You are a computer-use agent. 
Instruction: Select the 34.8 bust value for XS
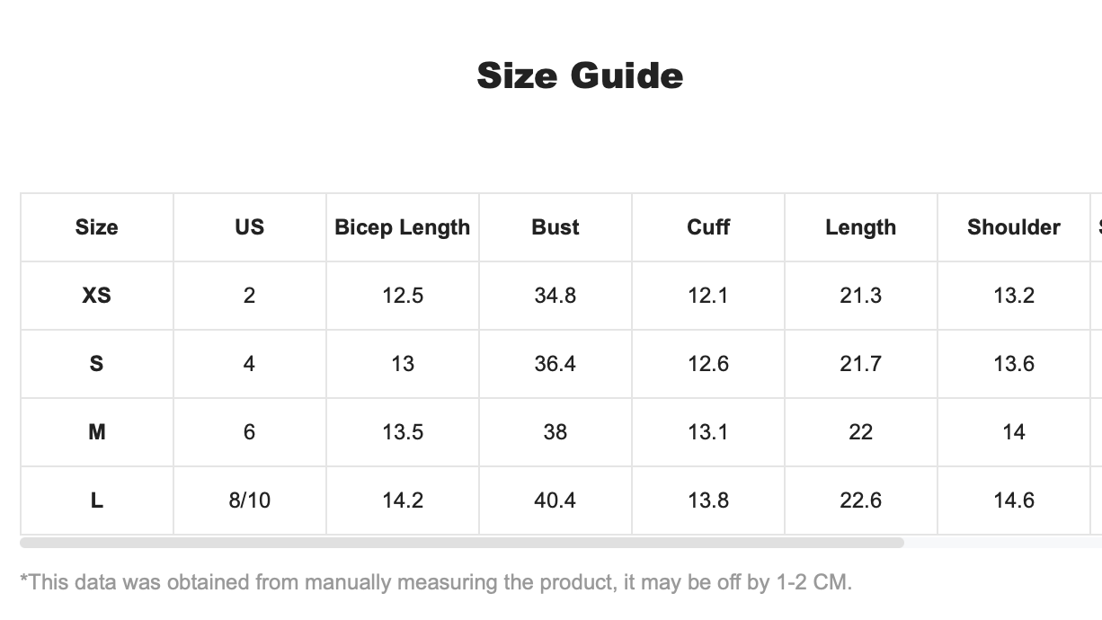[x=555, y=296]
